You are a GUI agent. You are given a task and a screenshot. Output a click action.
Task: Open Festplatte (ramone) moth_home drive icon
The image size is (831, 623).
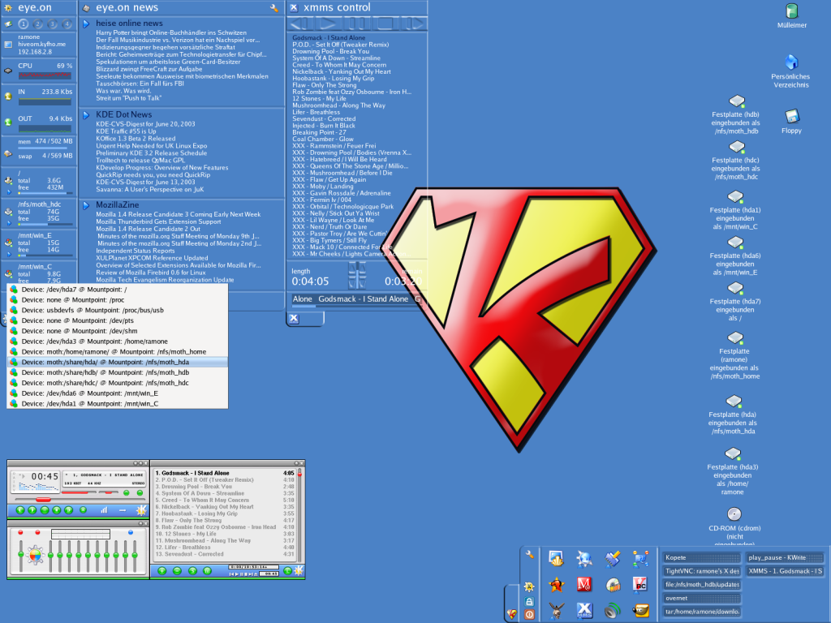point(735,337)
